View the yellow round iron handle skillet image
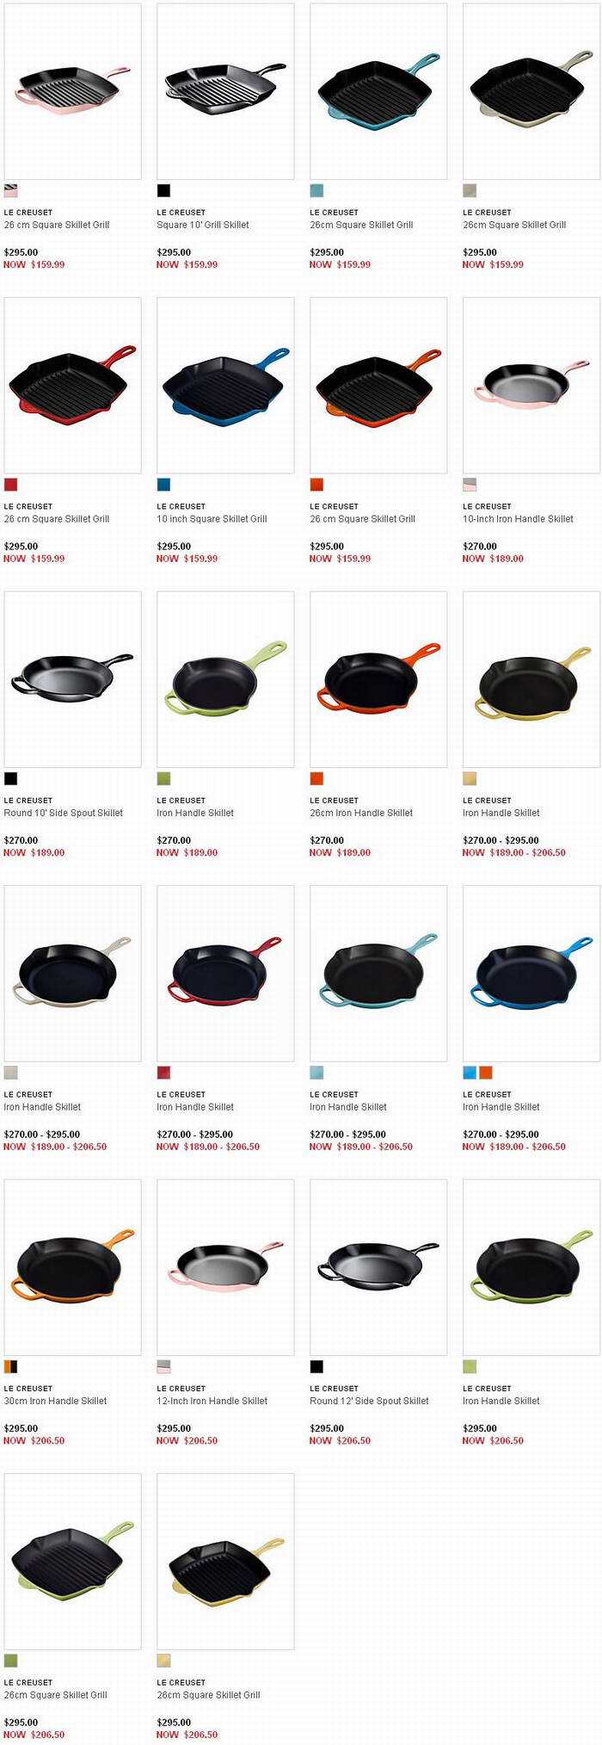 tap(531, 679)
